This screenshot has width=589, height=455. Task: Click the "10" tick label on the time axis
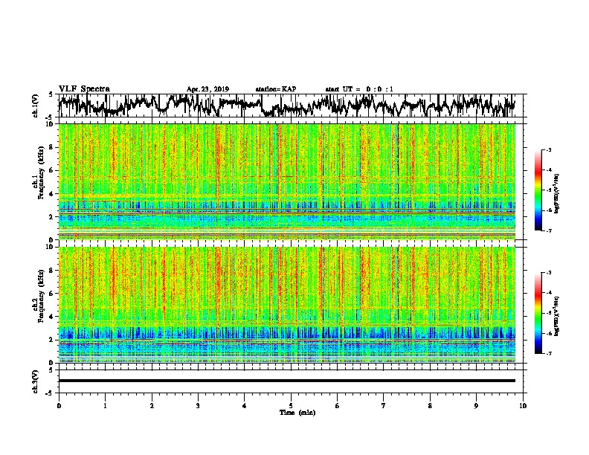523,406
